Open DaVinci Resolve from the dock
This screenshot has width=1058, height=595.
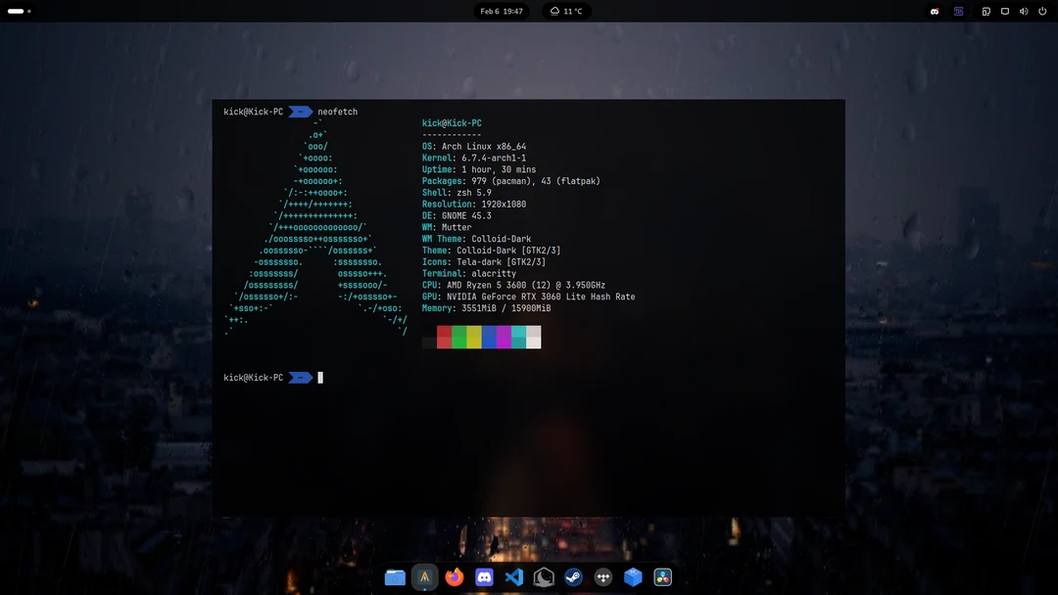click(661, 577)
